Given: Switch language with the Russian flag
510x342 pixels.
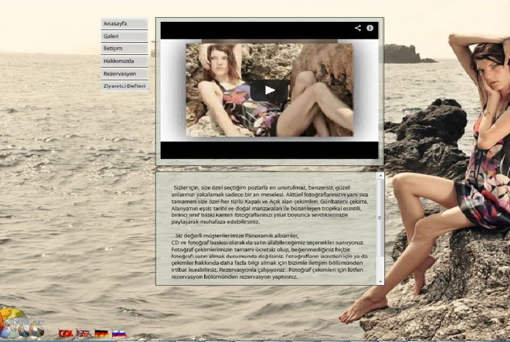Looking at the screenshot, I should (119, 333).
